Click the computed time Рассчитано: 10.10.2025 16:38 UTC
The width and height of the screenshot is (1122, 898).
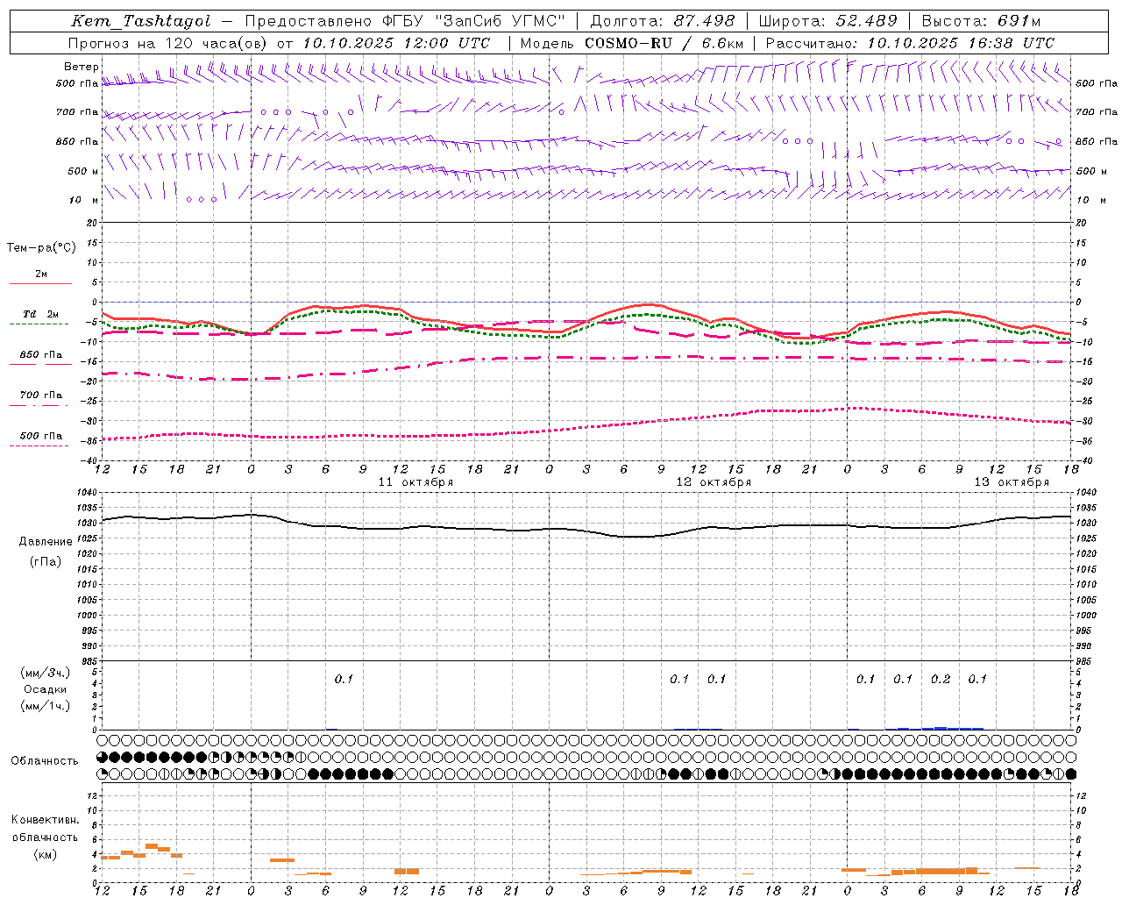[x=910, y=43]
